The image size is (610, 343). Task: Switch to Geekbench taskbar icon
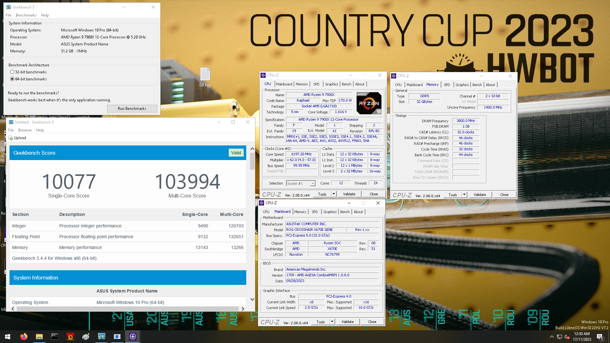click(101, 337)
